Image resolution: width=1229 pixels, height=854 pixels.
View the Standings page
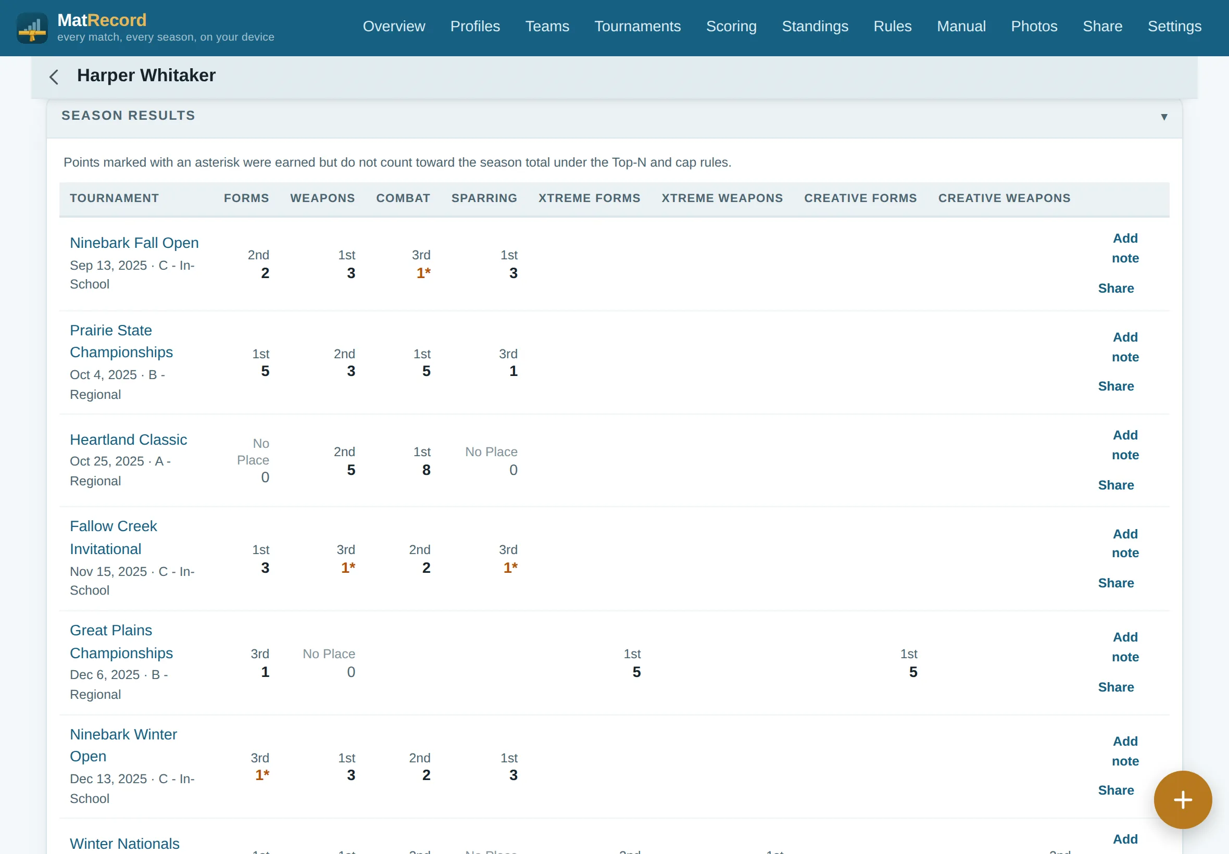[x=815, y=26]
